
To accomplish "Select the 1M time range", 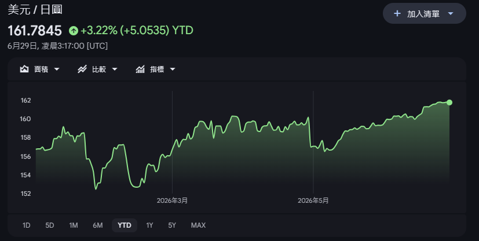I will pyautogui.click(x=74, y=225).
